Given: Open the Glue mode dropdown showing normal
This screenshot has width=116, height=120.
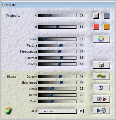Looking at the screenshot, I should tap(57, 111).
